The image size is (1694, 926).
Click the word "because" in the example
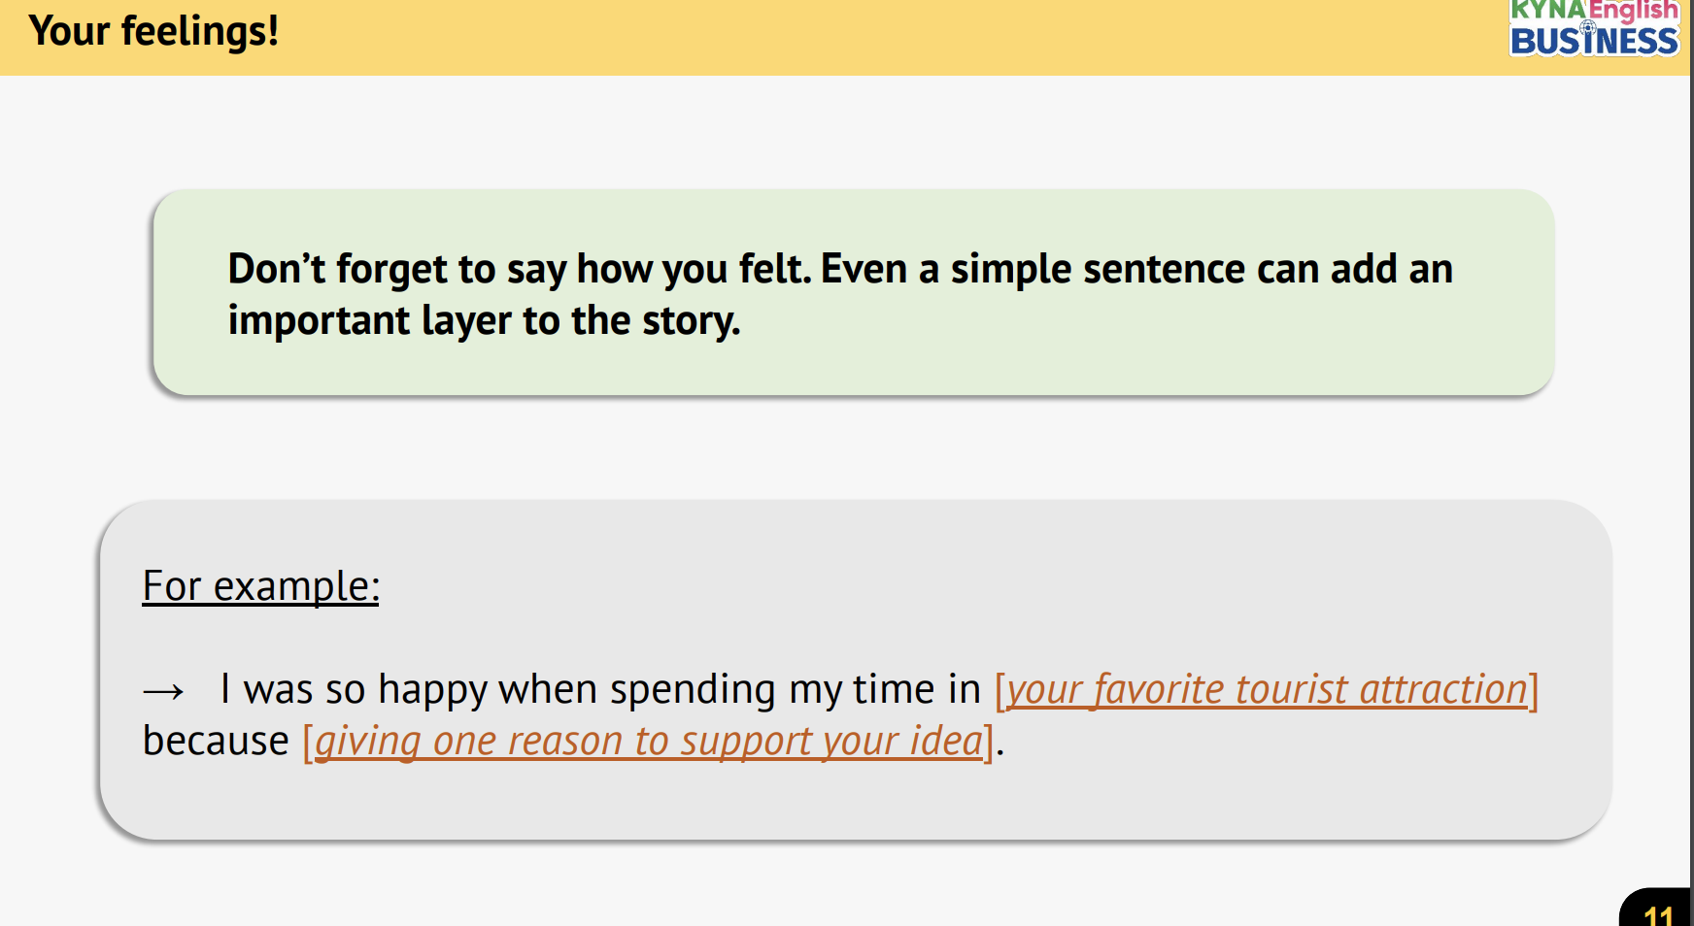click(x=216, y=742)
